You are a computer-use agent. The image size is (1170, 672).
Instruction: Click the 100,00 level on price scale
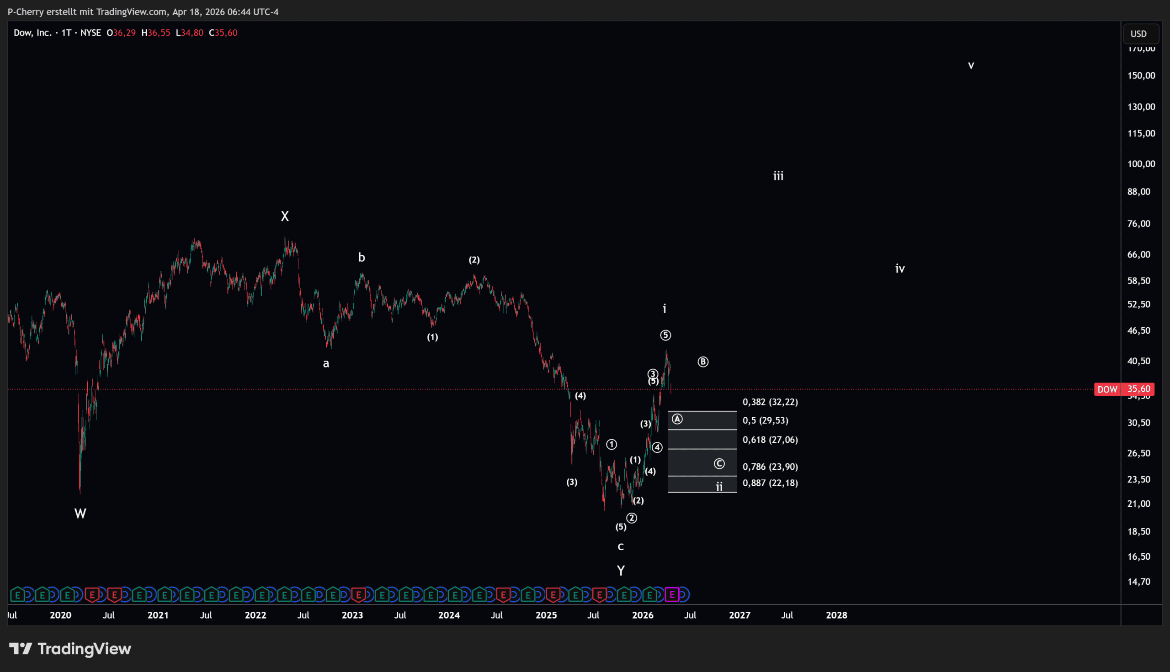coord(1141,164)
